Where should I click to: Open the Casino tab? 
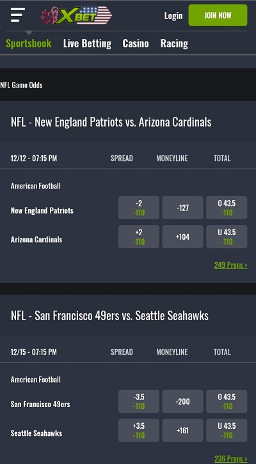tap(136, 43)
